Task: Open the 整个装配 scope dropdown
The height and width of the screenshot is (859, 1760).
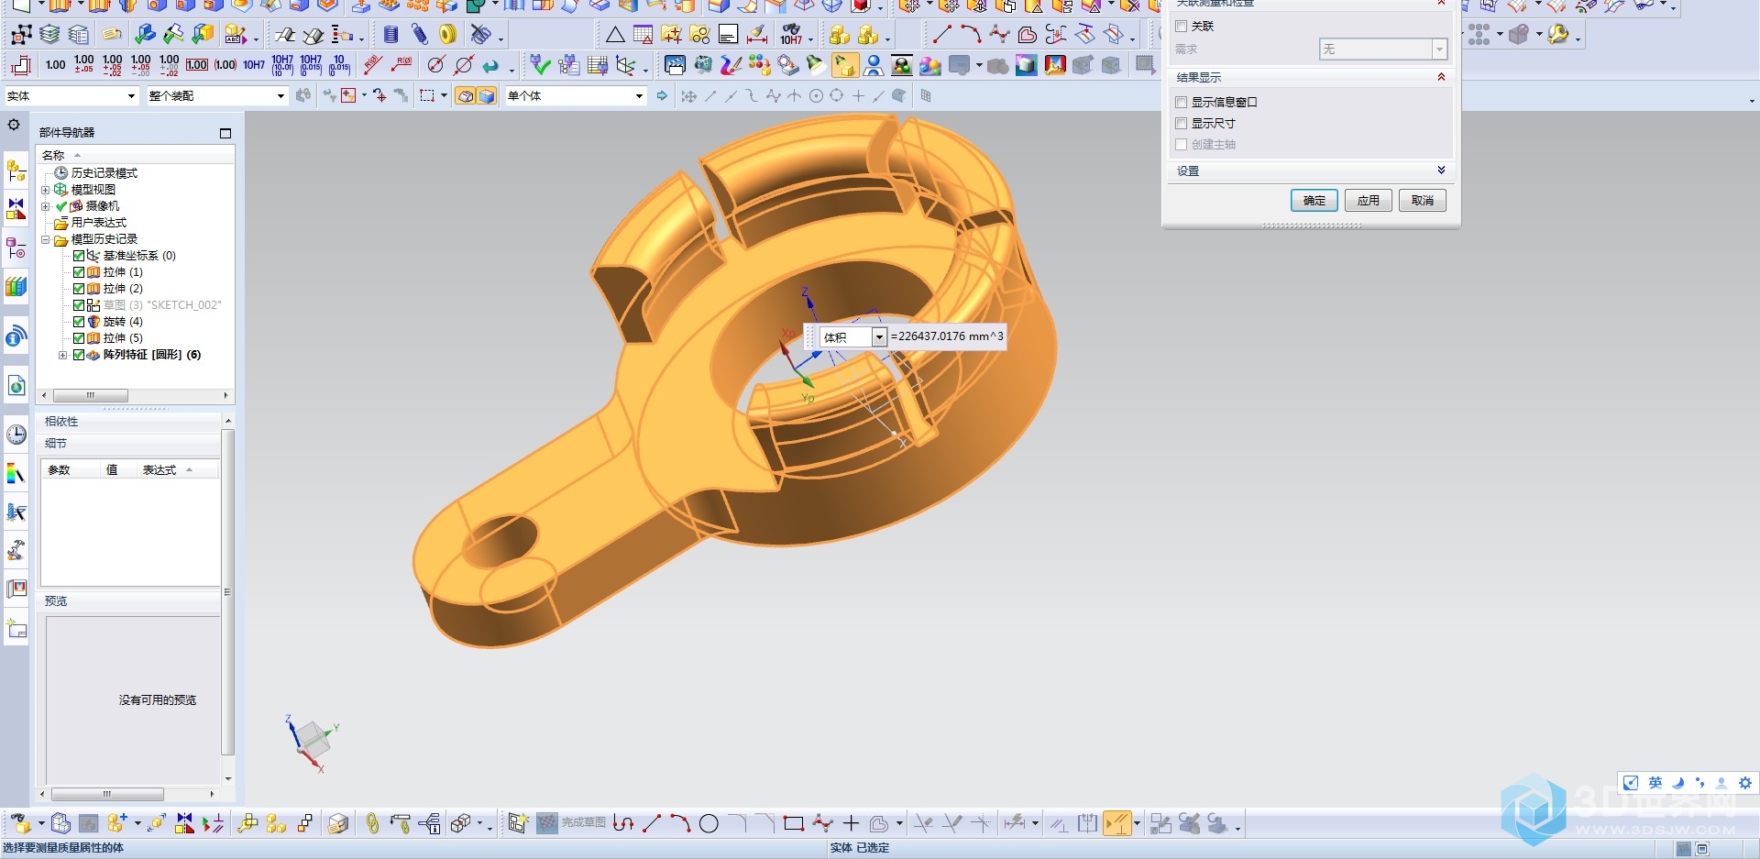Action: [280, 96]
